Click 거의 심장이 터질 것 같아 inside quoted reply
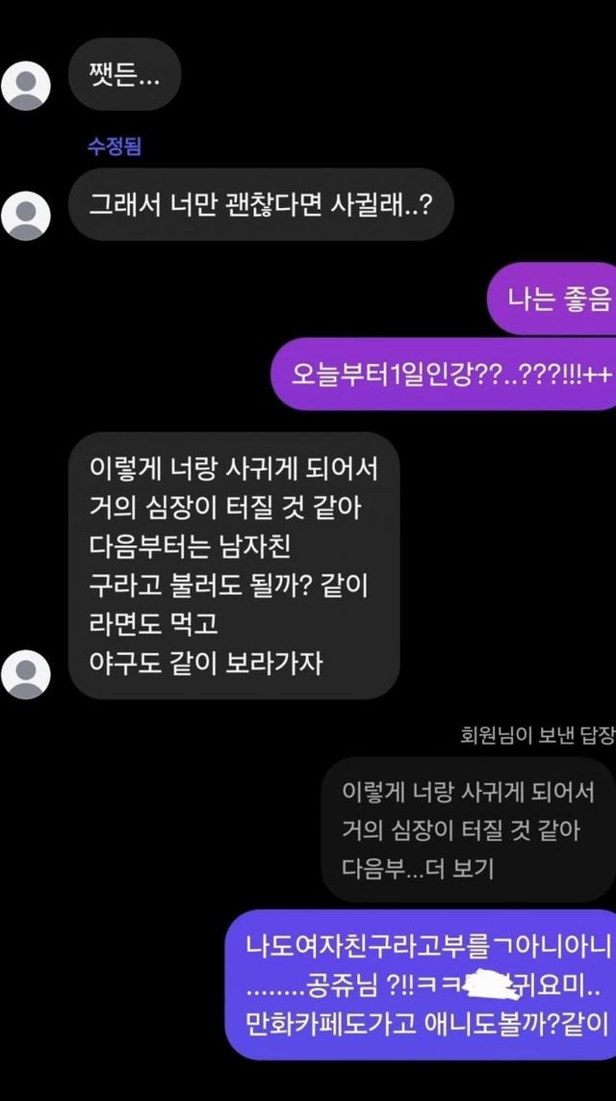Viewport: 616px width, 1101px height. click(x=462, y=830)
